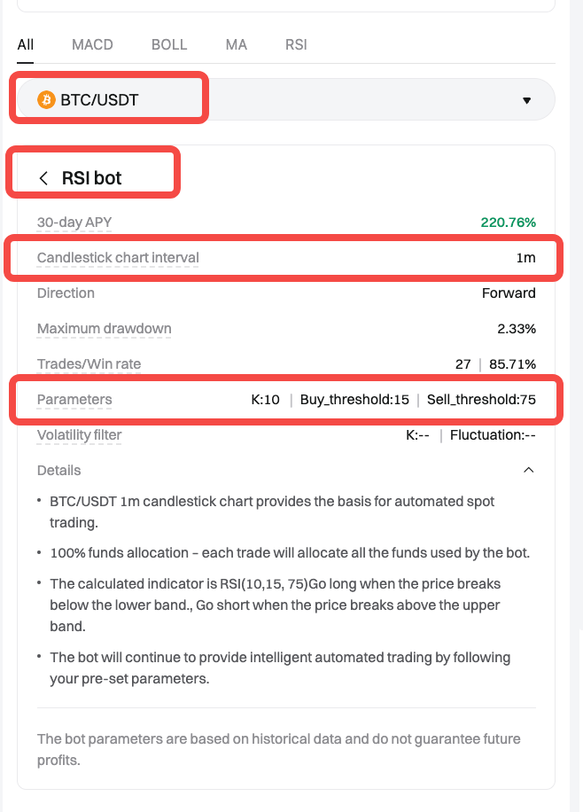This screenshot has height=812, width=583.
Task: Click the Forward direction value
Action: (509, 293)
